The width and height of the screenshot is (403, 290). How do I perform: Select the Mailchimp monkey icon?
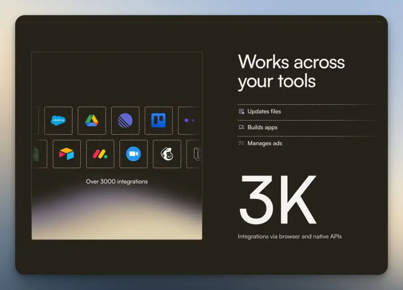167,154
